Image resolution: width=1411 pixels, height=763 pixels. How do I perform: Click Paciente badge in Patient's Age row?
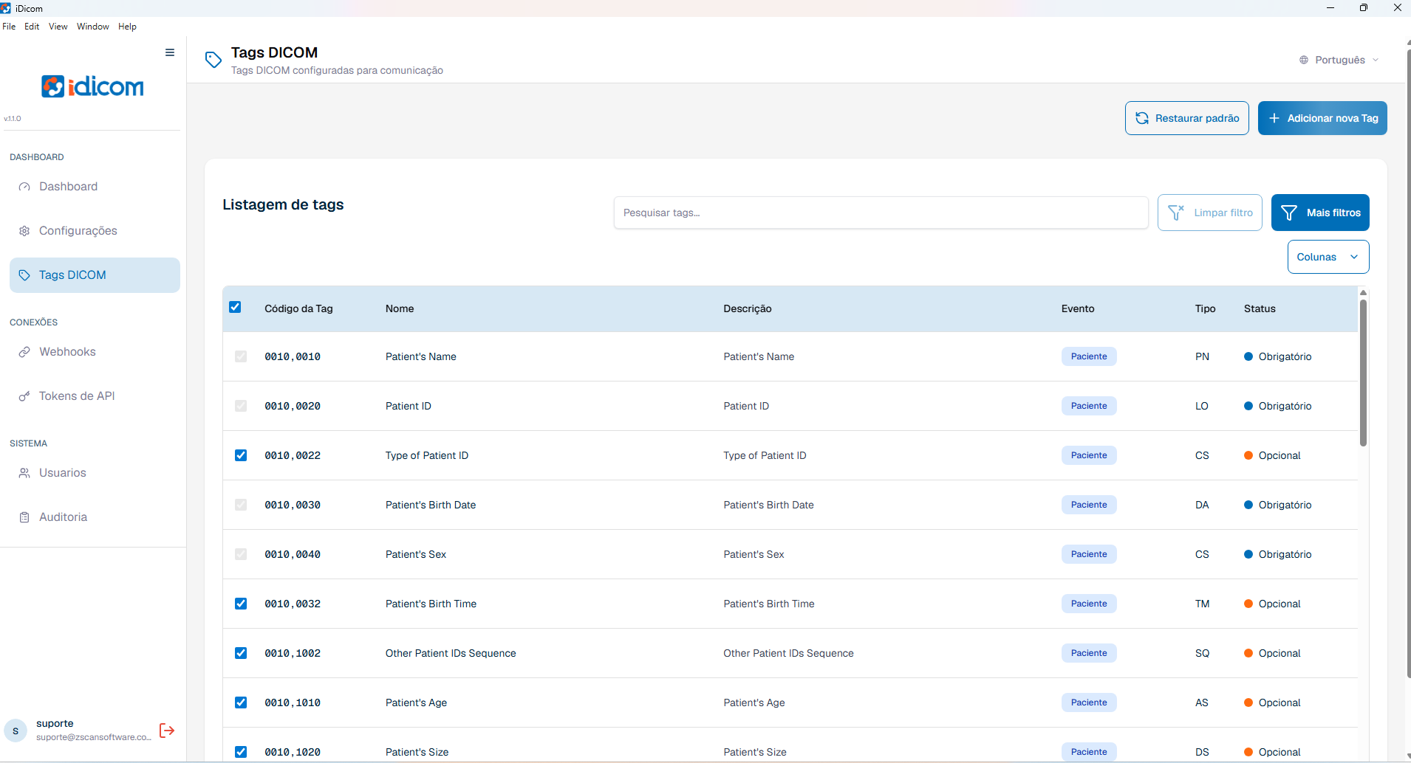point(1089,702)
